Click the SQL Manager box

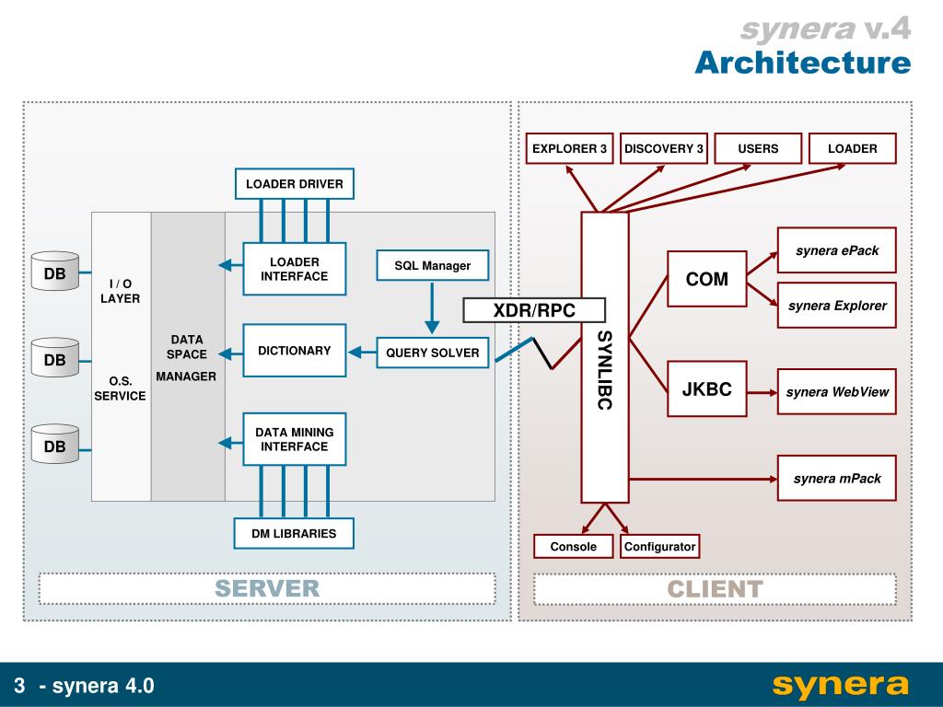(x=433, y=265)
